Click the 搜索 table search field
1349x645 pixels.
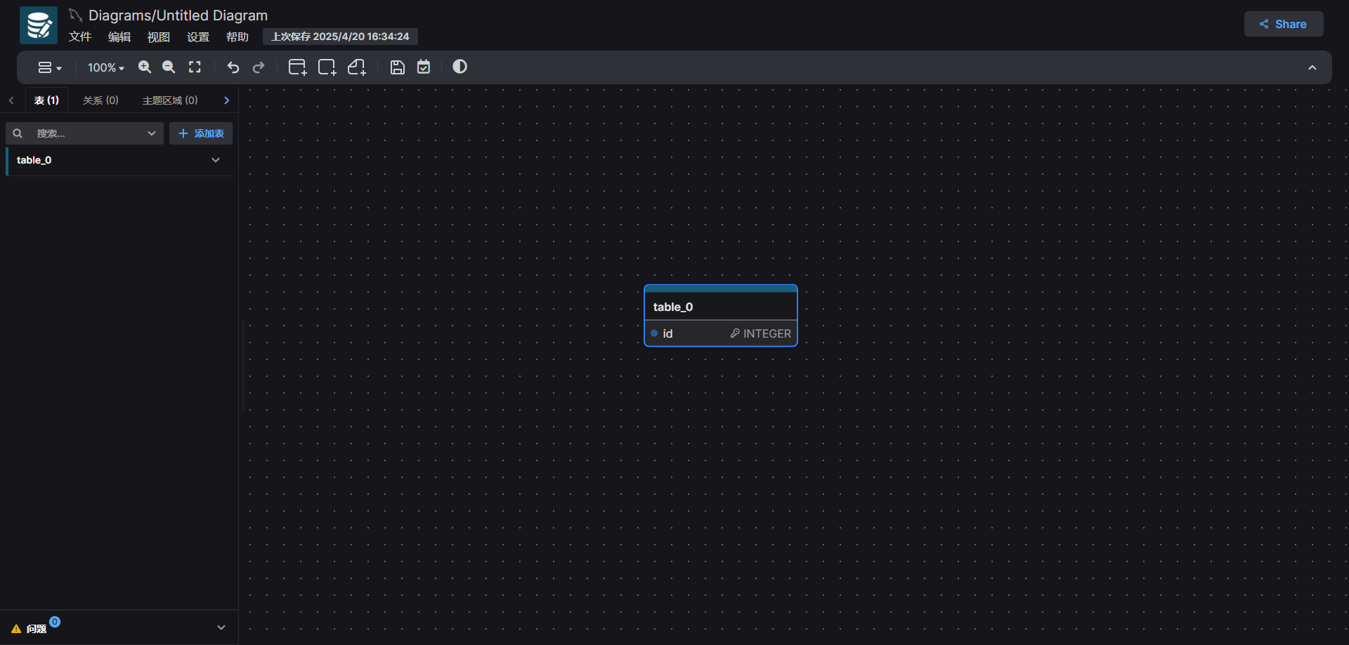(88, 133)
